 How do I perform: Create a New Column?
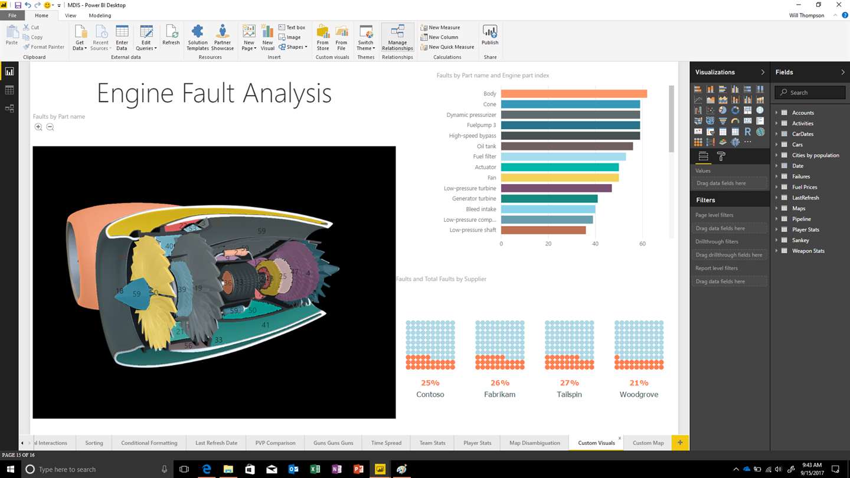click(439, 37)
